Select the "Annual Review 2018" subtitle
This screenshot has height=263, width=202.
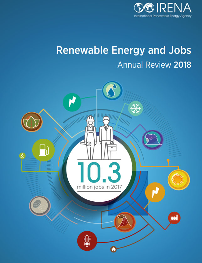click(154, 65)
